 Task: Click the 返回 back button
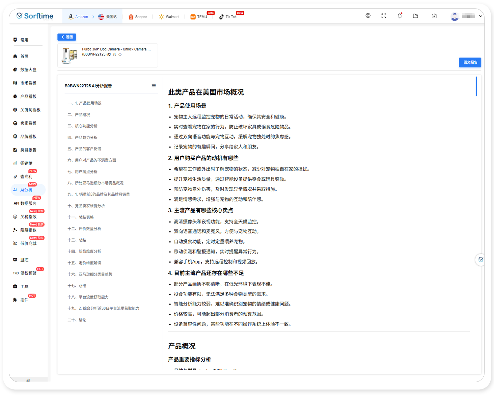67,37
